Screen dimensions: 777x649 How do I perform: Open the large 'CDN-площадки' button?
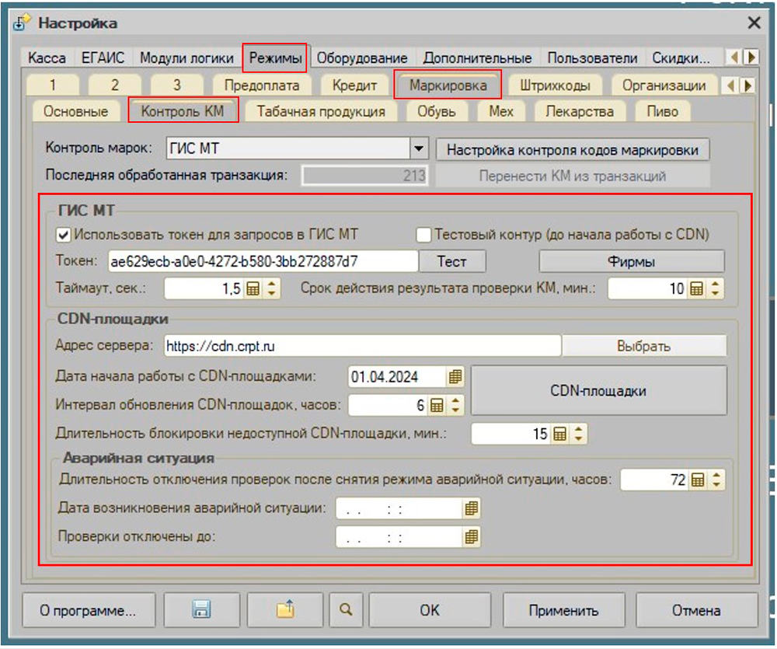tap(598, 391)
